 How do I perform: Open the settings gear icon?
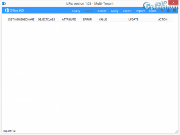pos(168,11)
